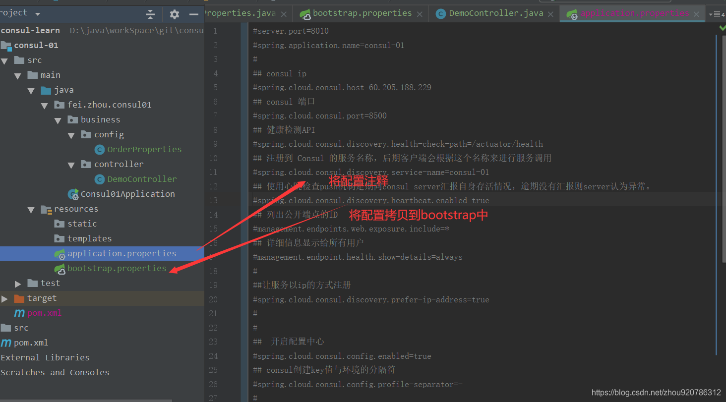This screenshot has width=726, height=402.
Task: Click the Maven icon of consul-01 pom.xml
Action: [19, 313]
